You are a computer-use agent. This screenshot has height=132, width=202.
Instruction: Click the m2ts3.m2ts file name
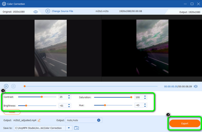(x=102, y=11)
